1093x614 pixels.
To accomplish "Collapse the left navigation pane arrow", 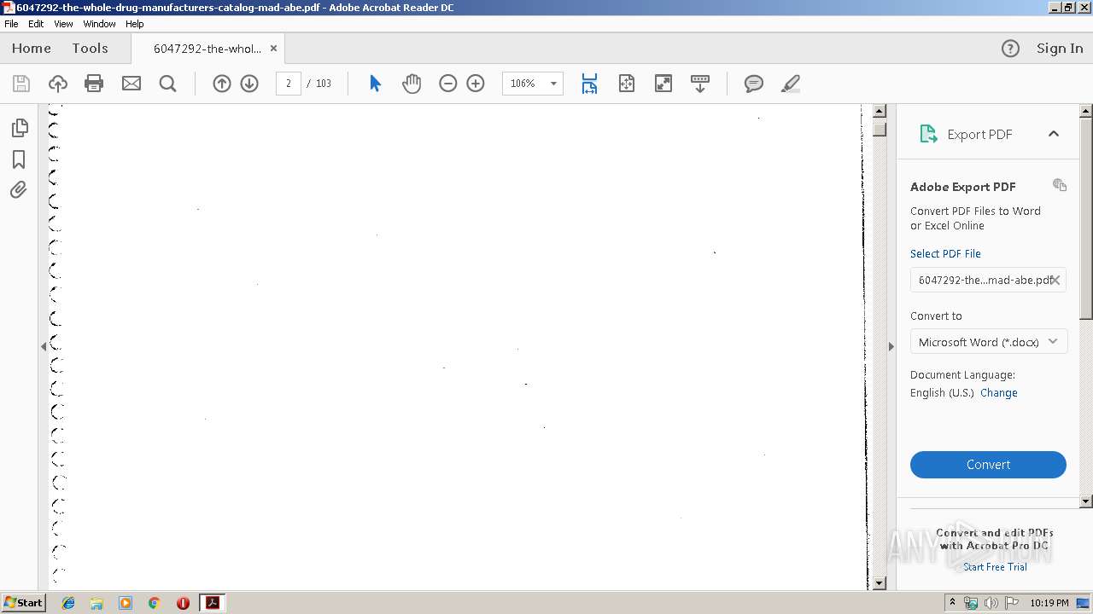I will coord(44,346).
